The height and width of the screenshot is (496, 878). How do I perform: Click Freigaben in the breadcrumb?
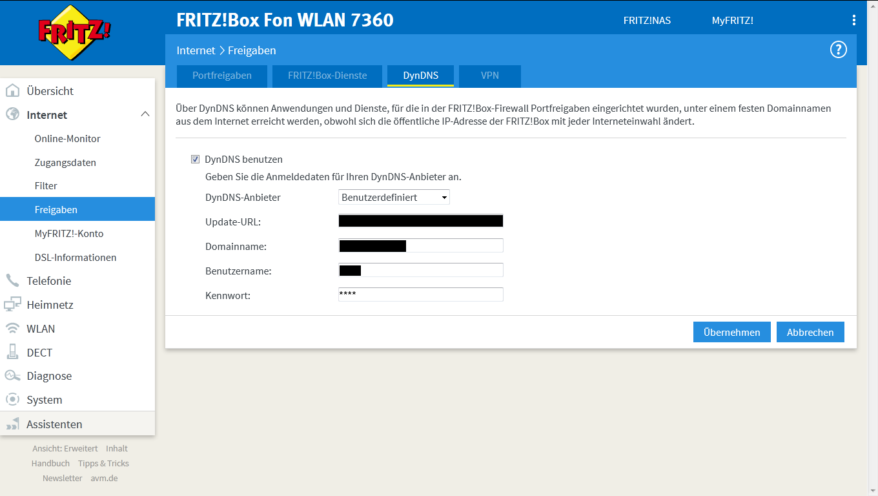[x=252, y=50]
